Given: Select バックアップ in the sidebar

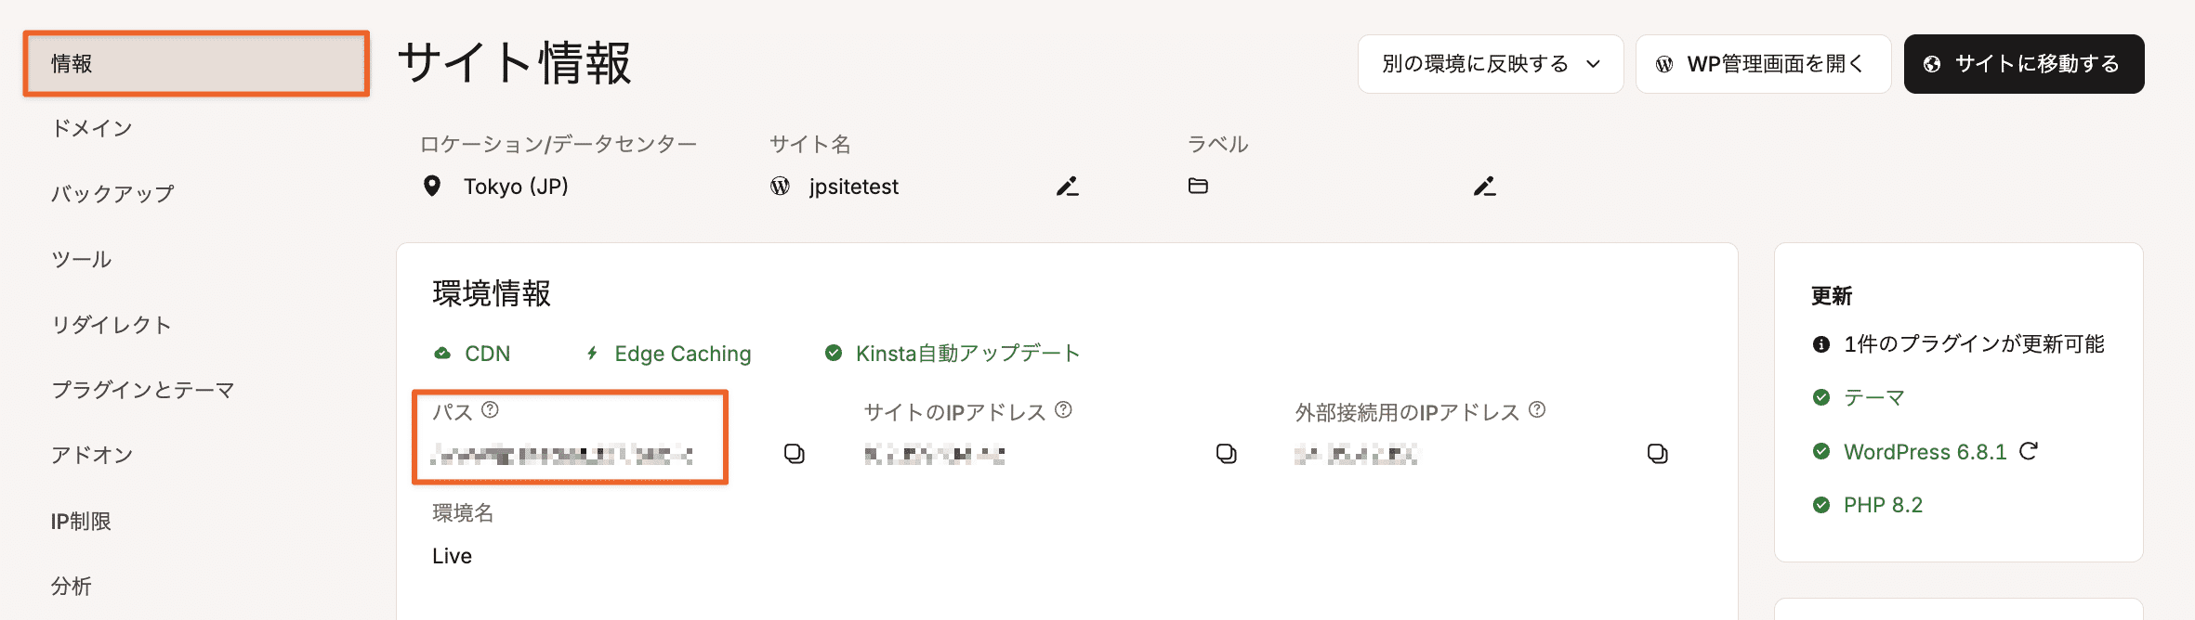Looking at the screenshot, I should pyautogui.click(x=112, y=194).
